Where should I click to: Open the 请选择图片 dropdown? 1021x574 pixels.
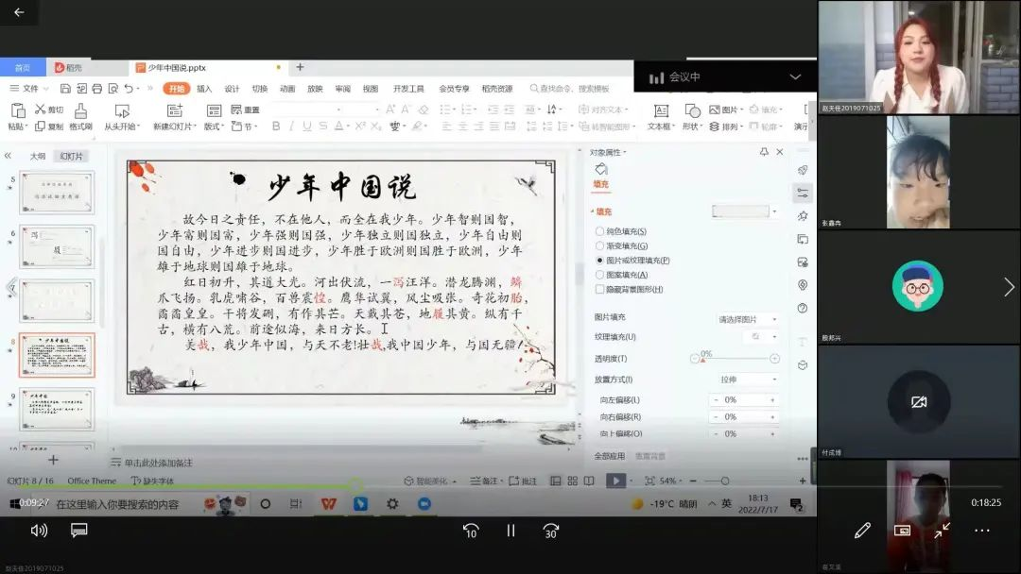pyautogui.click(x=747, y=319)
